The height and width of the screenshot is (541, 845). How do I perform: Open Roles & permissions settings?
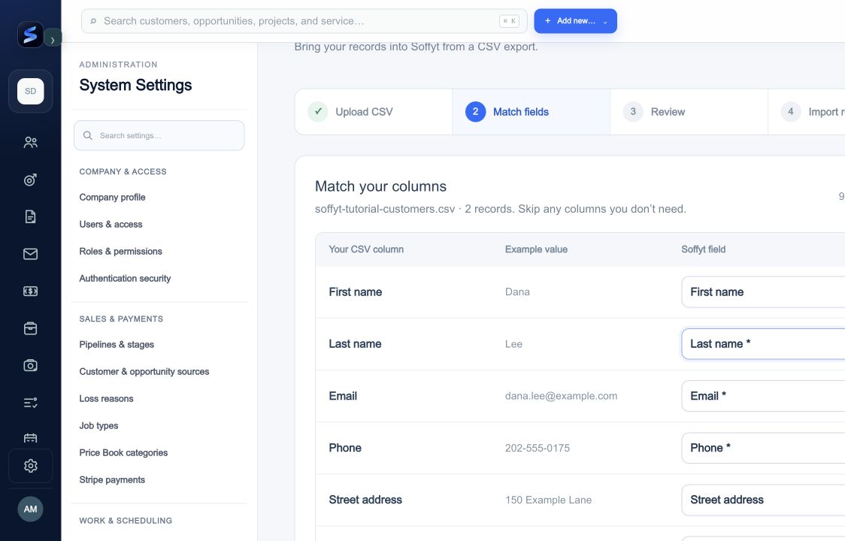pos(120,251)
